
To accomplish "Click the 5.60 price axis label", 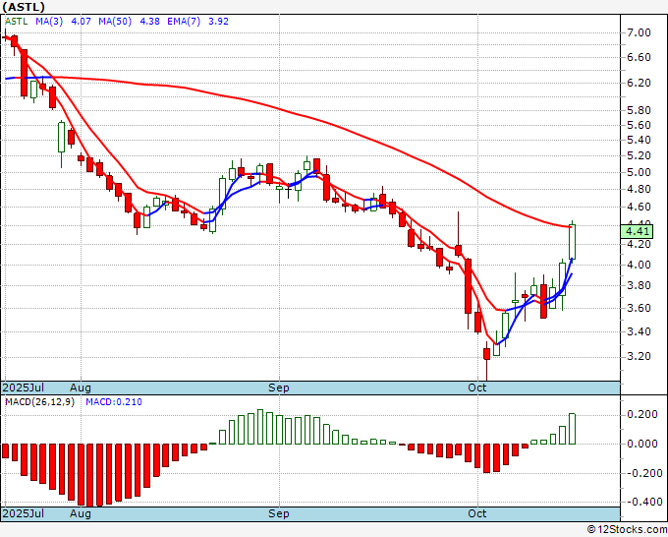I will (640, 125).
